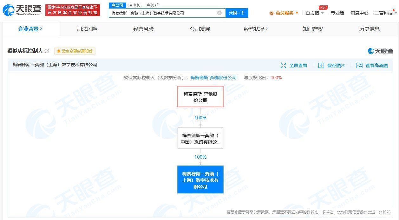399x220 pixels.
Task: Expand the 三言科技 account dropdown
Action: pos(386,13)
